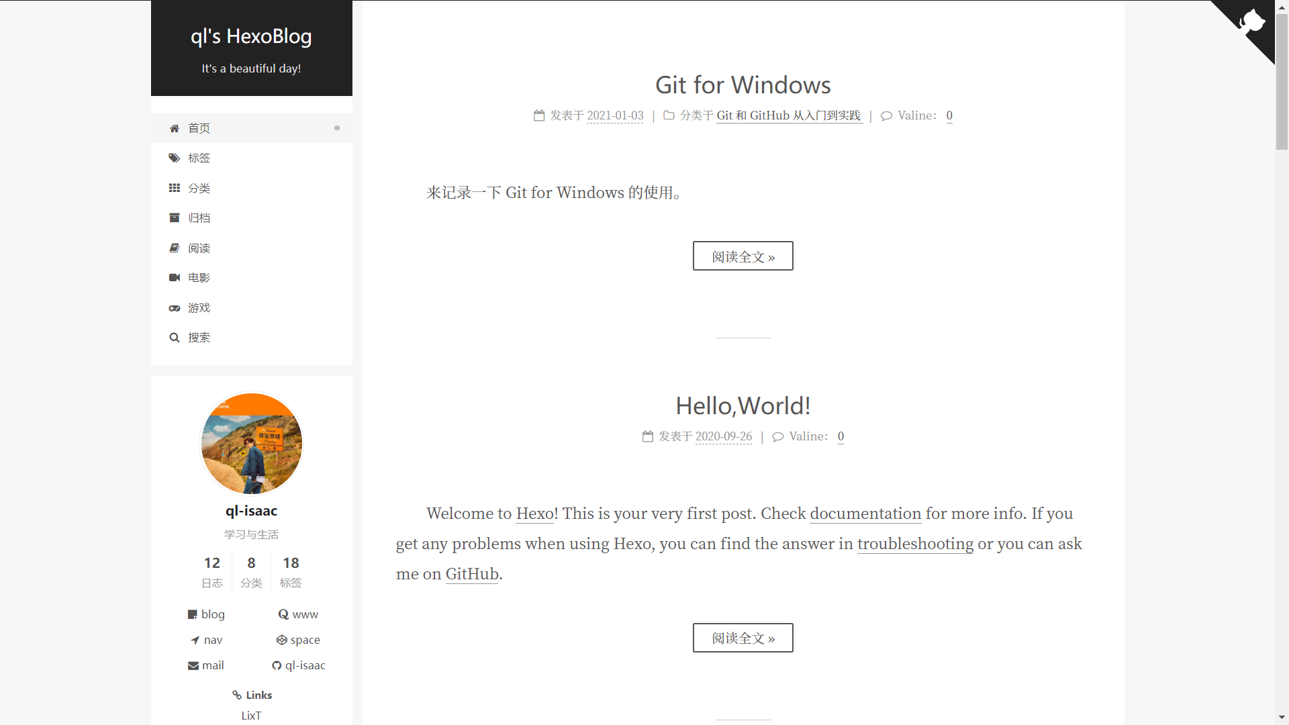Click the It's a beautiful day! subtitle

(x=251, y=68)
